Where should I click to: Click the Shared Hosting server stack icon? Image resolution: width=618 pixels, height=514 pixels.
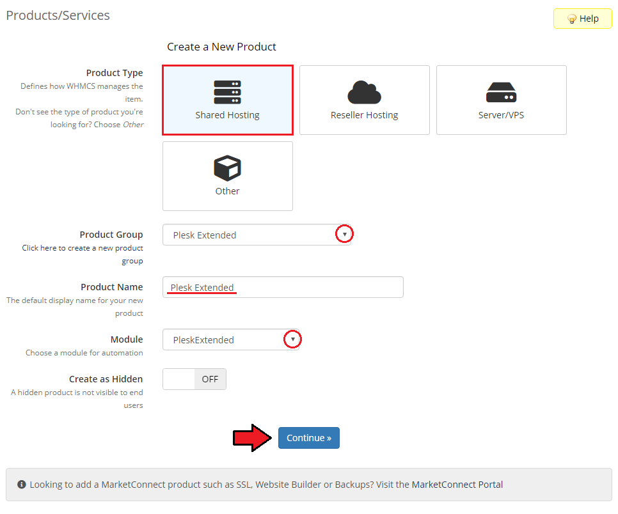pyautogui.click(x=227, y=92)
